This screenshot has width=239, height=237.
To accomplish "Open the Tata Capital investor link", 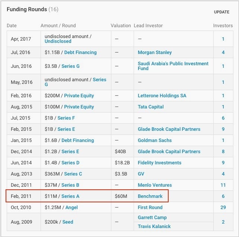I will [x=151, y=107].
